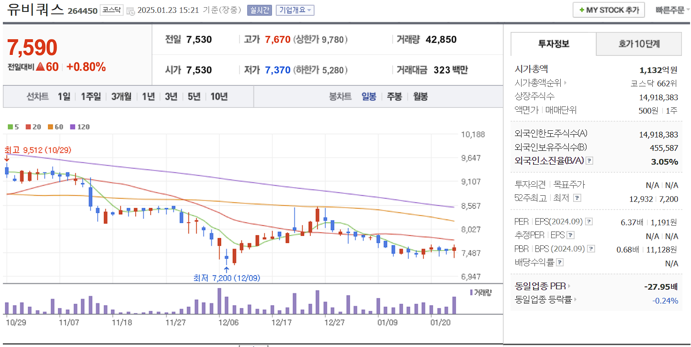Toggle the 실시간 real-time quote mode
Viewport: 691px width, 347px height.
coord(260,10)
